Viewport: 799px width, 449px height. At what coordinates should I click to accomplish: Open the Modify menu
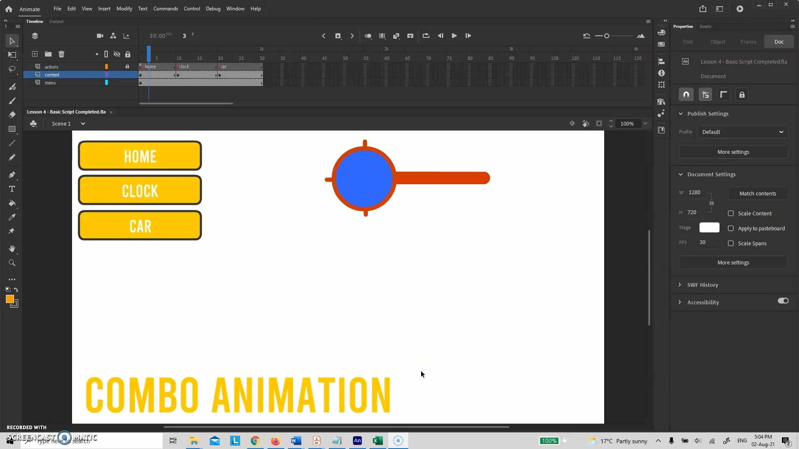(x=124, y=8)
